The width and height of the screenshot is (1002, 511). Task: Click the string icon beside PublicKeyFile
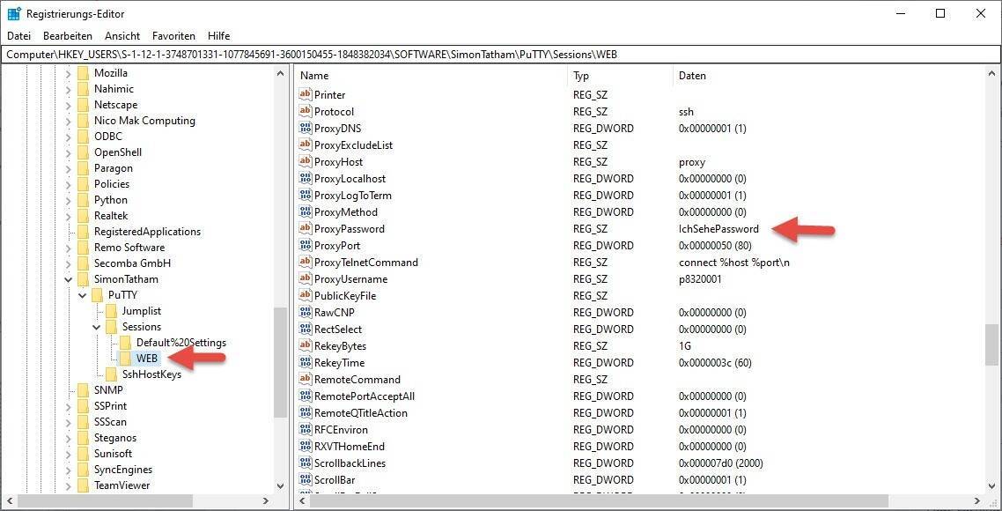click(x=306, y=296)
